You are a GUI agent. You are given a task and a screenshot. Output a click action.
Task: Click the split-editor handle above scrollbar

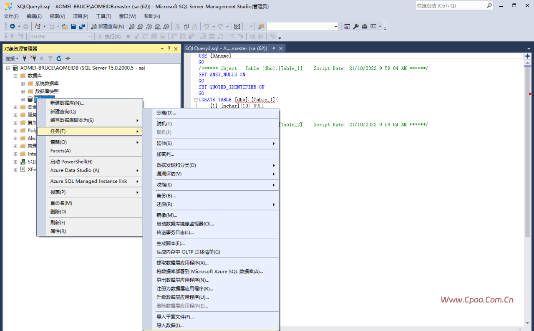(x=527, y=56)
